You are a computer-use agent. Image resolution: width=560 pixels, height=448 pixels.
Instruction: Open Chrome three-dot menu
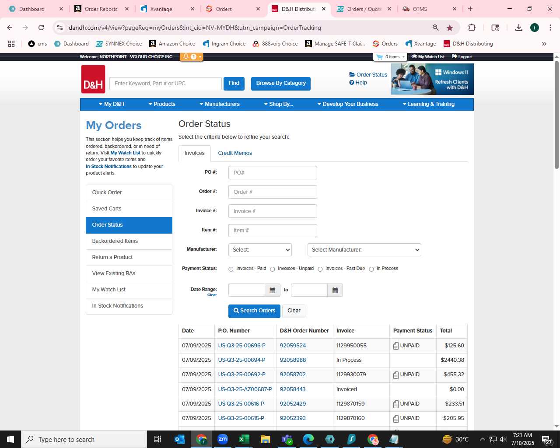550,28
